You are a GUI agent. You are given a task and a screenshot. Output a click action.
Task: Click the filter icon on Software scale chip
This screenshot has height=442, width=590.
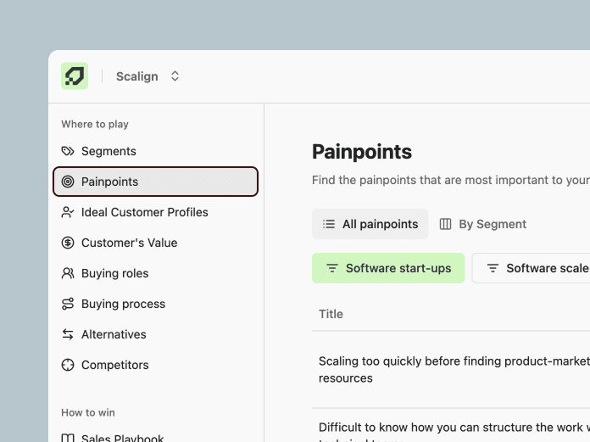coord(493,268)
